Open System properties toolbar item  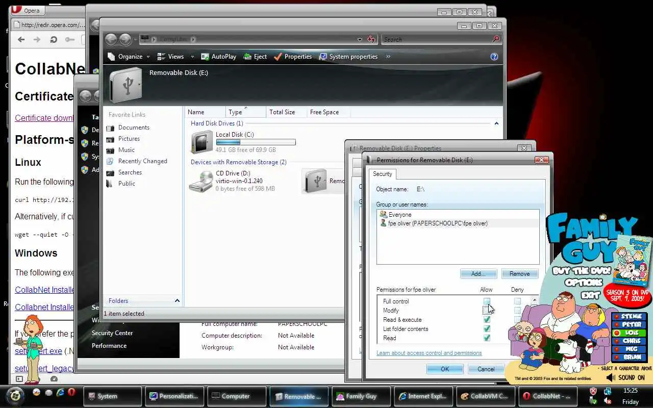point(348,57)
